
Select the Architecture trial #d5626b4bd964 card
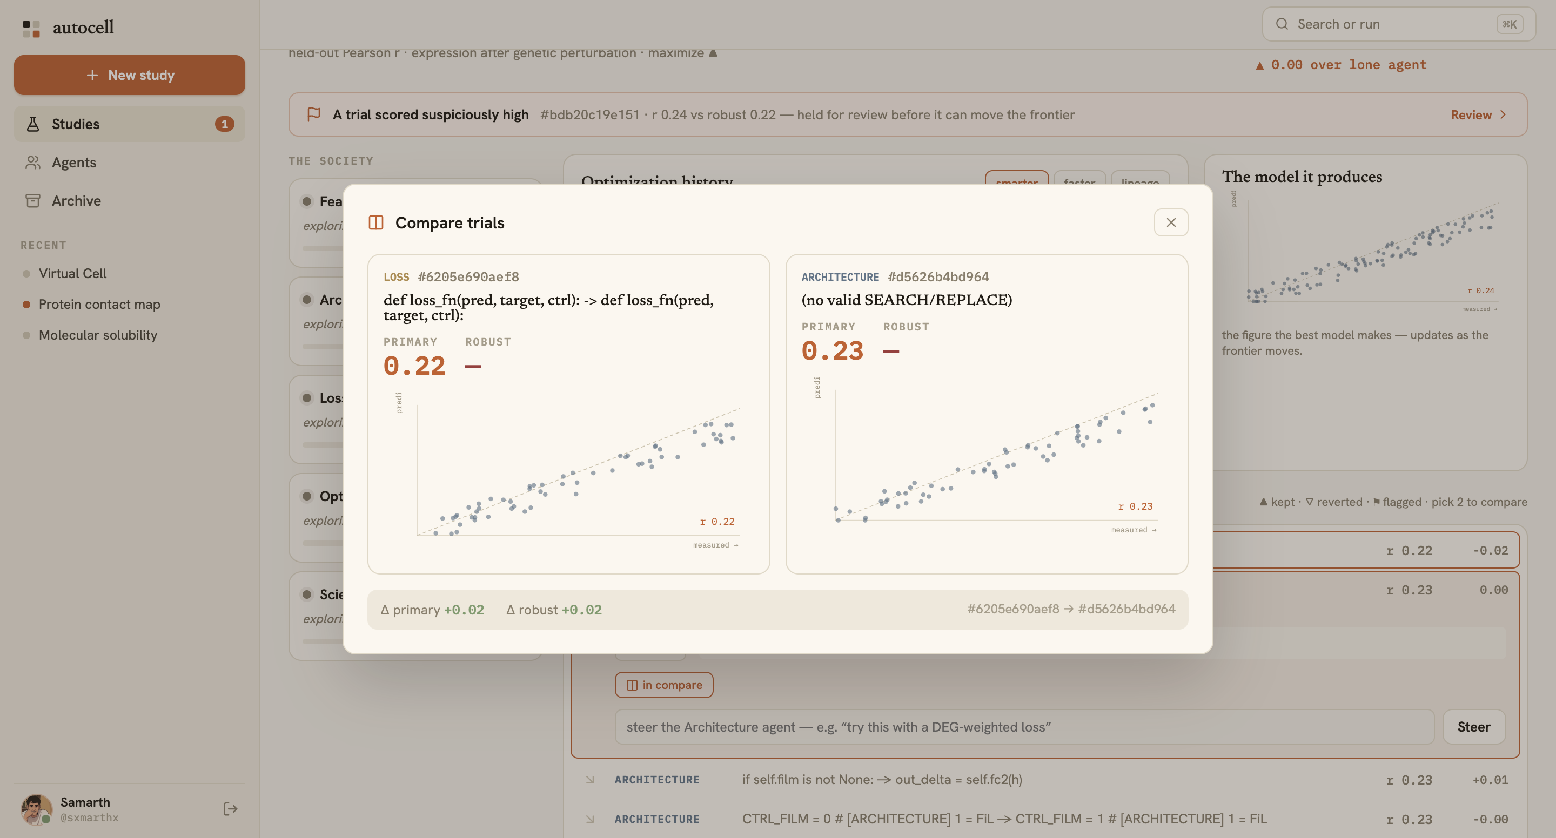pyautogui.click(x=987, y=414)
